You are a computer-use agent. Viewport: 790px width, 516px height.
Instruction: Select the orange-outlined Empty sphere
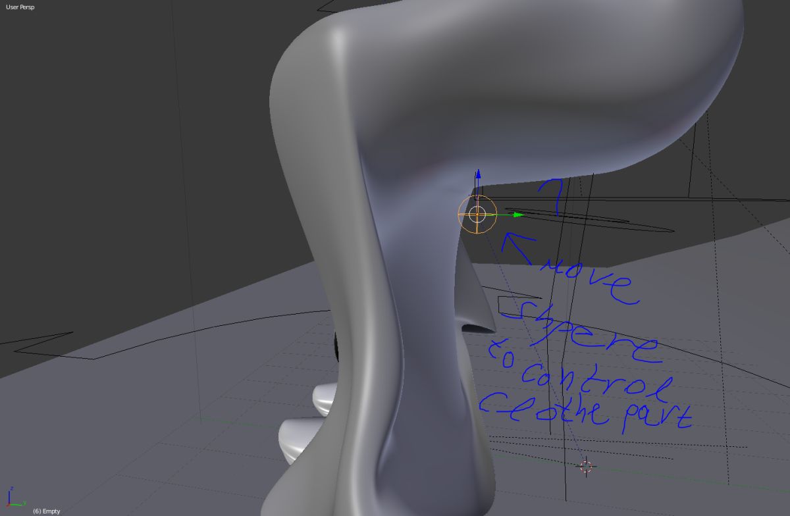pyautogui.click(x=477, y=214)
